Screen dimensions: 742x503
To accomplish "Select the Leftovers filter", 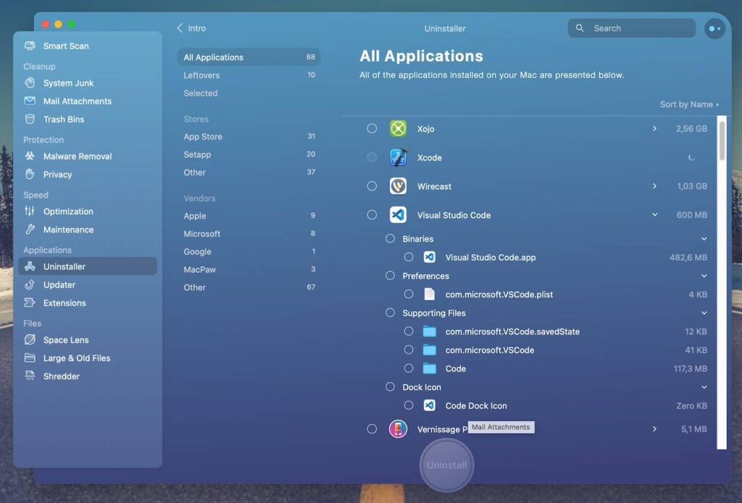I will (x=249, y=75).
